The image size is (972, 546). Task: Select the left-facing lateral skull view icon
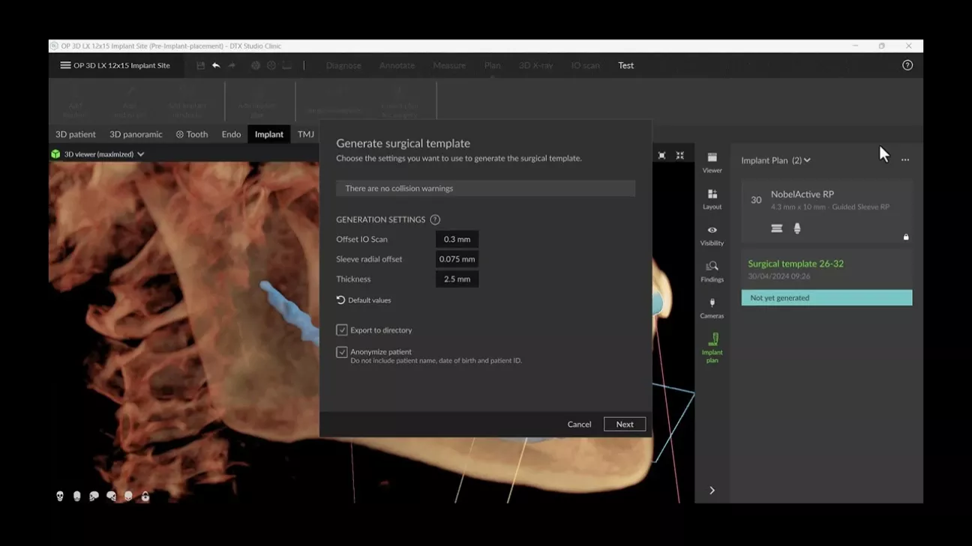tap(94, 496)
